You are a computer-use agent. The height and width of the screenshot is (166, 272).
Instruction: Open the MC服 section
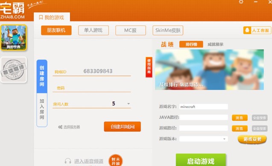tap(131, 30)
